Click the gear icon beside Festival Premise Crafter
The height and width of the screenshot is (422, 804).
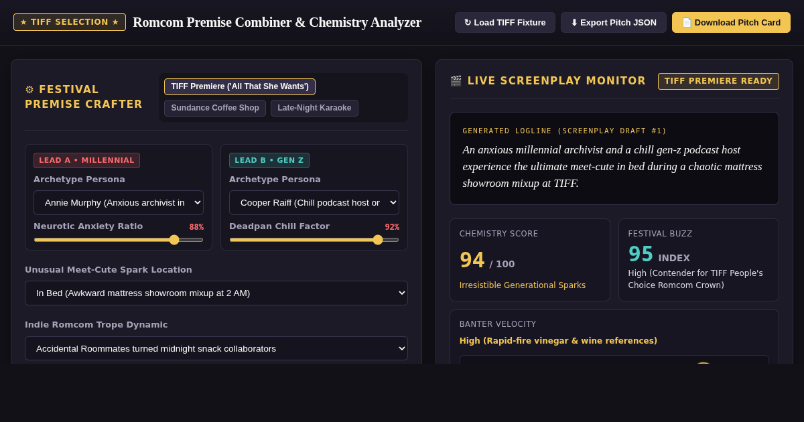pyautogui.click(x=29, y=90)
